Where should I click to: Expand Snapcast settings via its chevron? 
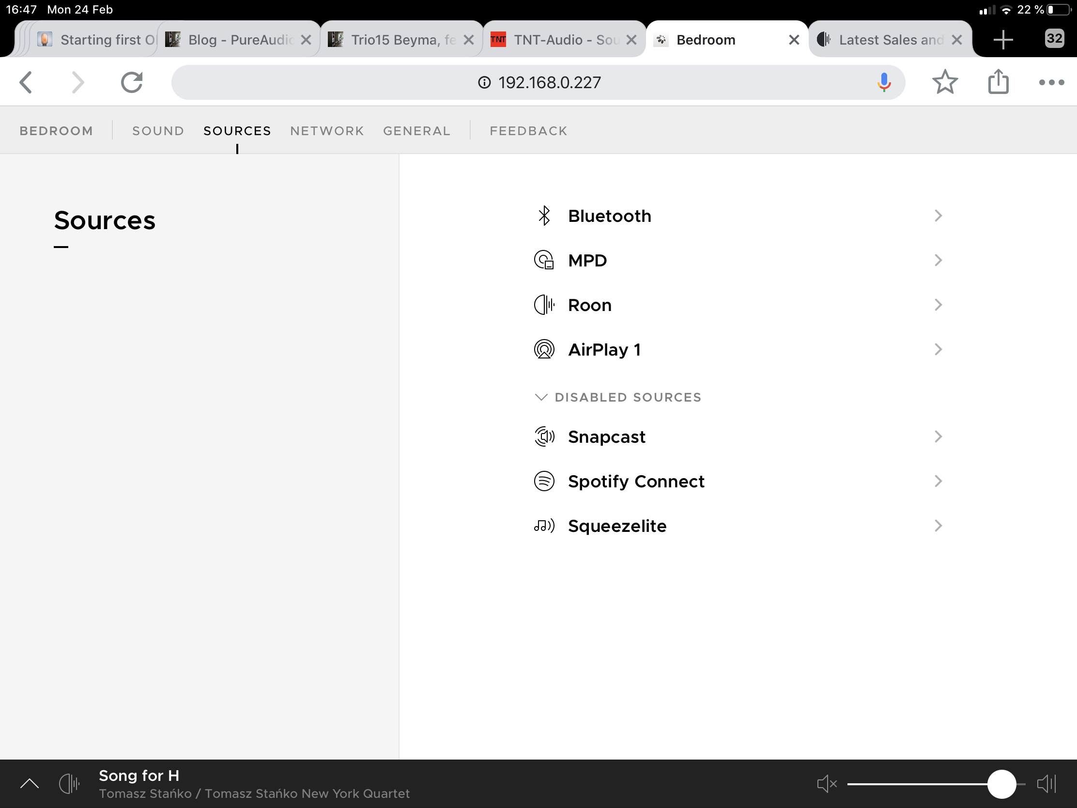coord(938,436)
